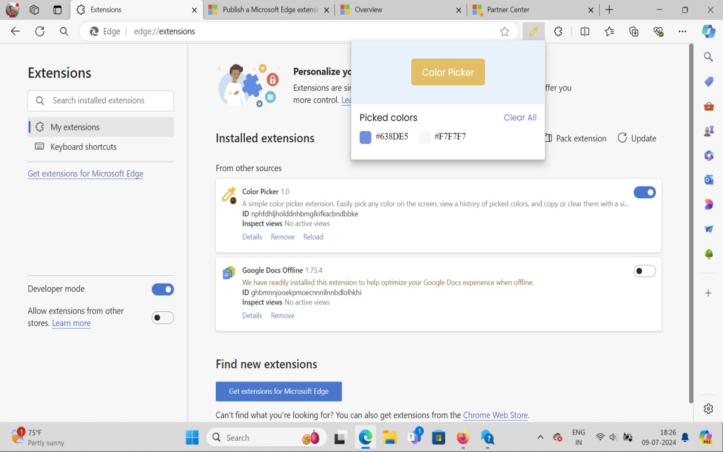The width and height of the screenshot is (723, 452).
Task: Open Favorites star-list icon in toolbar
Action: (609, 32)
